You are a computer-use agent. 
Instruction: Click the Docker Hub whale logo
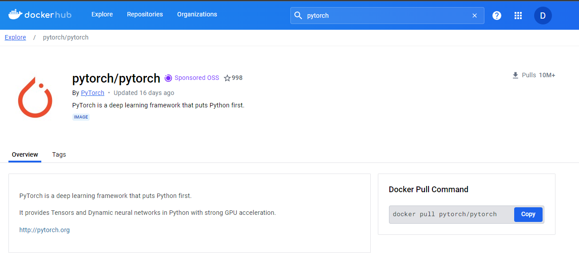coord(16,15)
